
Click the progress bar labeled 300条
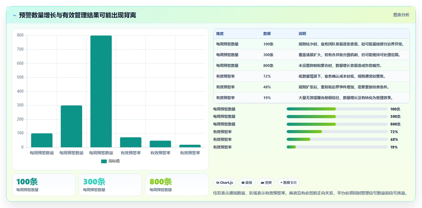337,117
